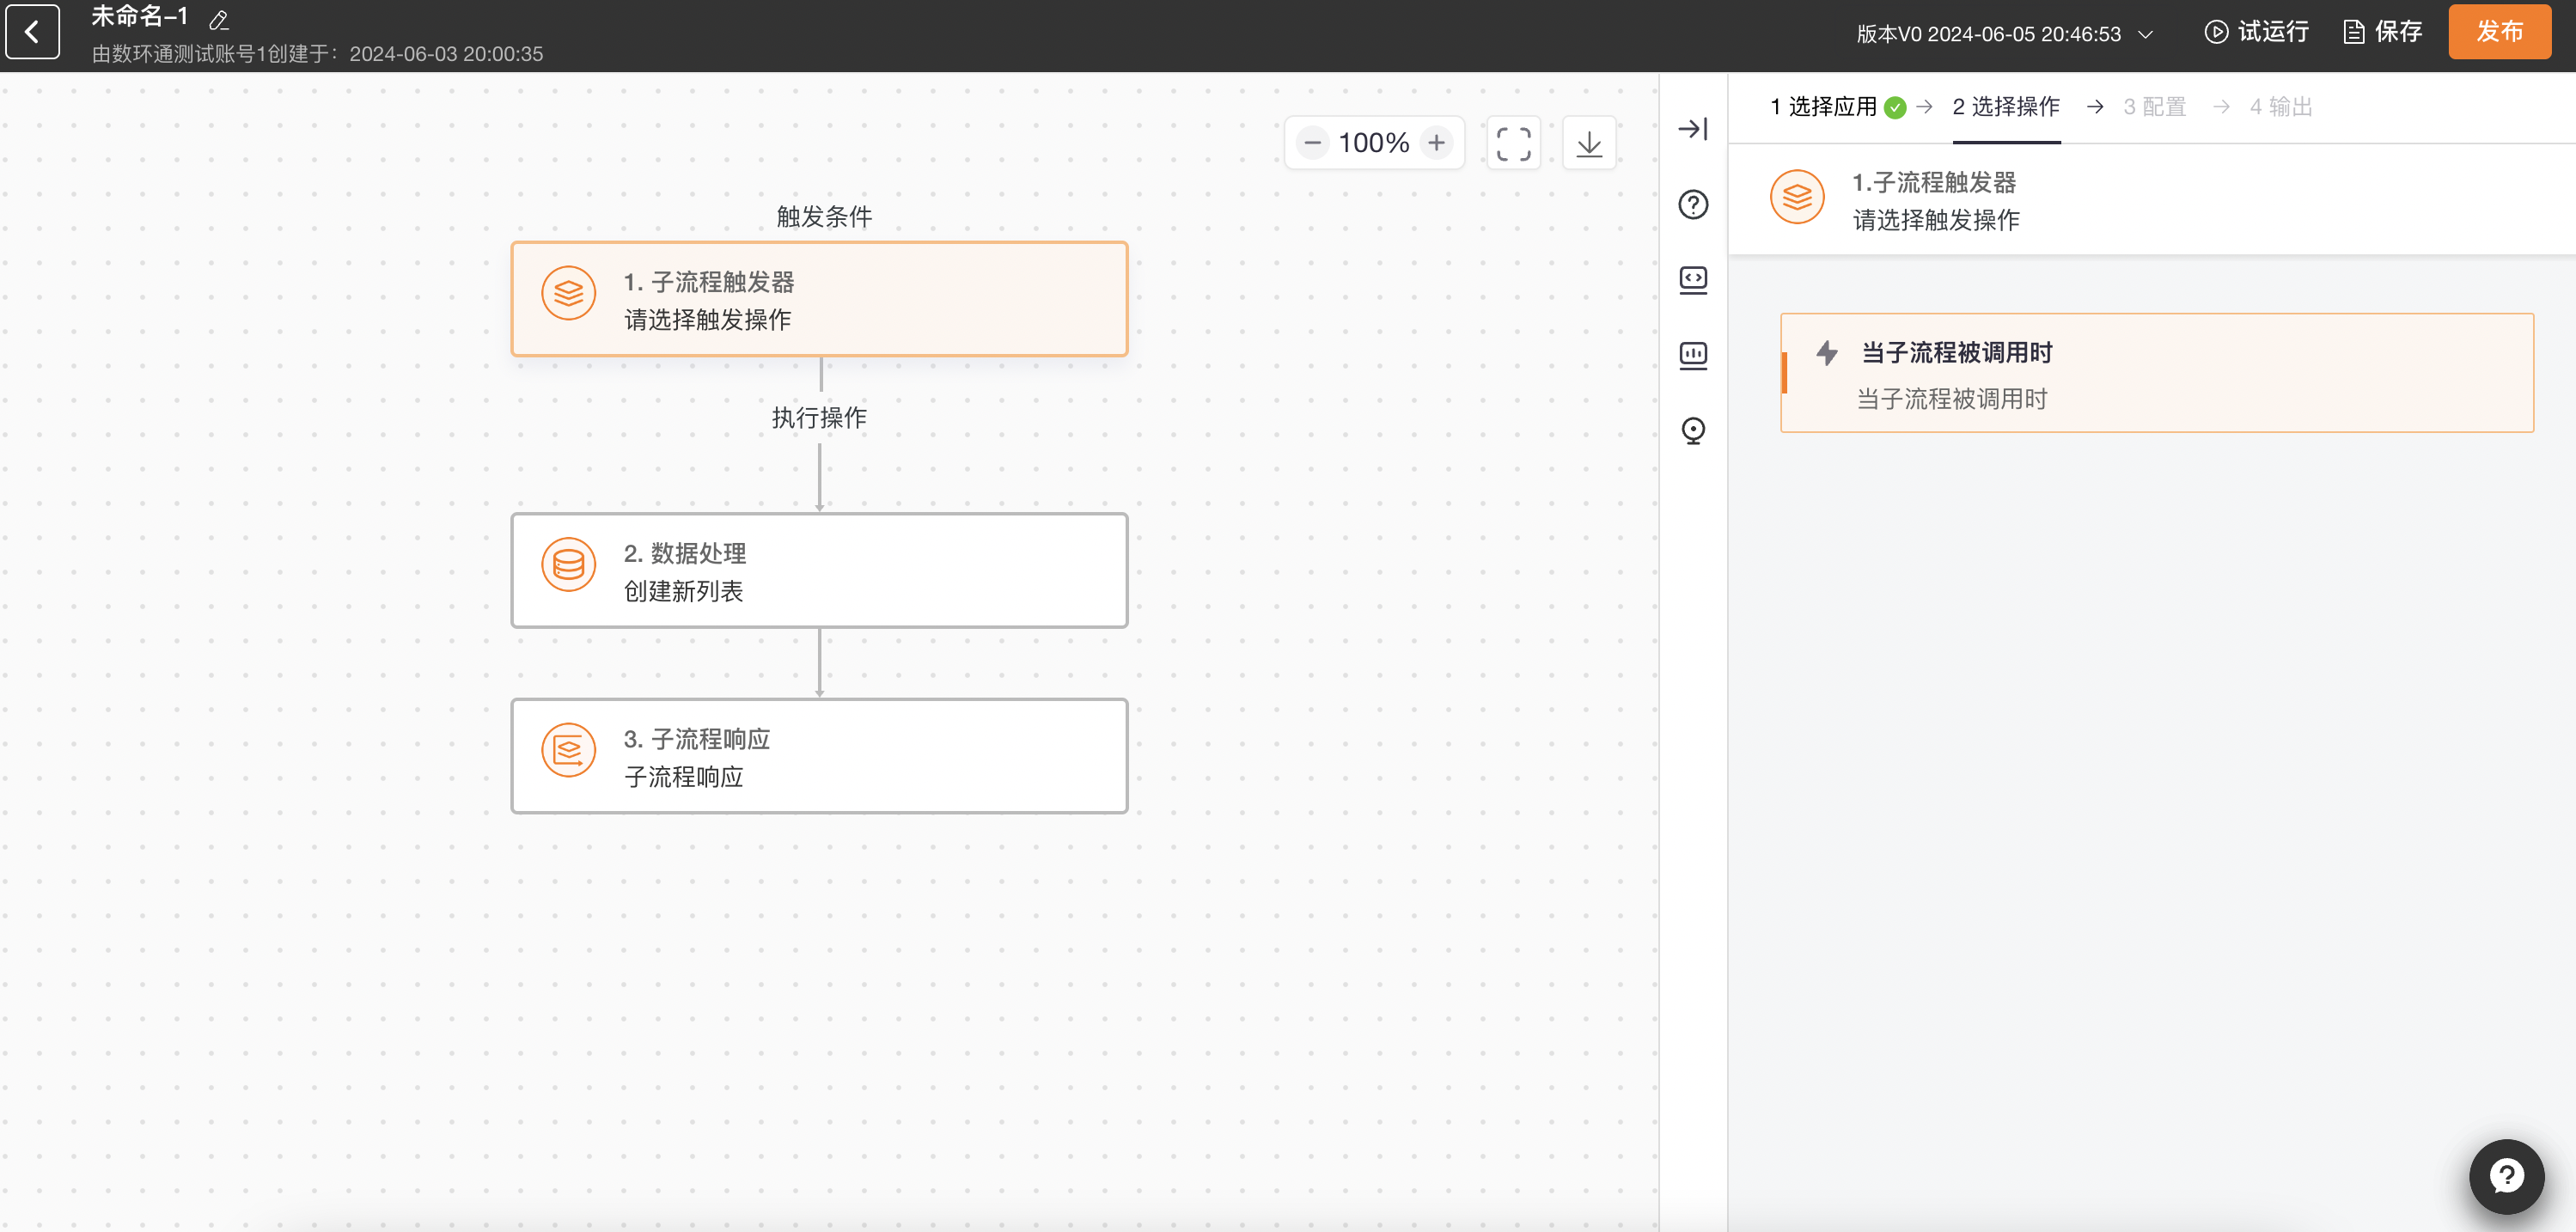Select node 1. 子流程触发器
Screen dimensions: 2576x1232
819,299
